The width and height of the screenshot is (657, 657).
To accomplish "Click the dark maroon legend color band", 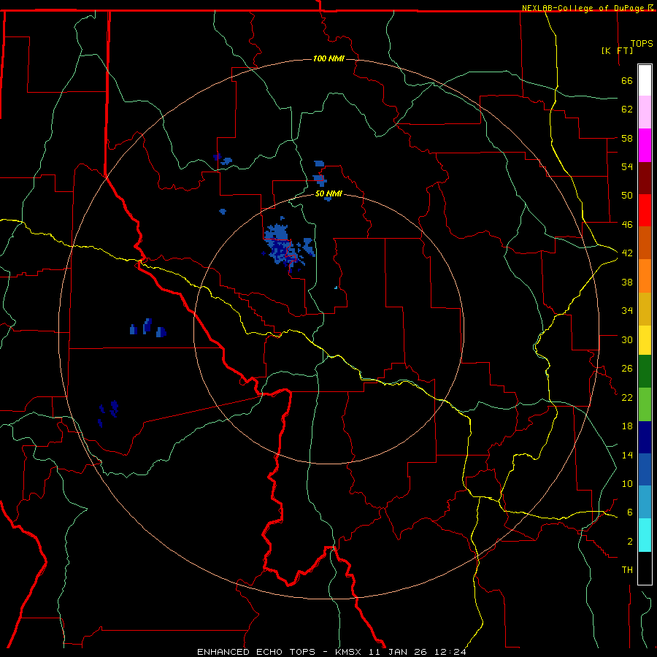I will [x=645, y=178].
